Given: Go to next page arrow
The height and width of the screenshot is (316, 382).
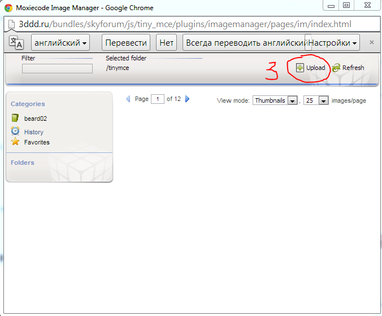Looking at the screenshot, I should 187,99.
